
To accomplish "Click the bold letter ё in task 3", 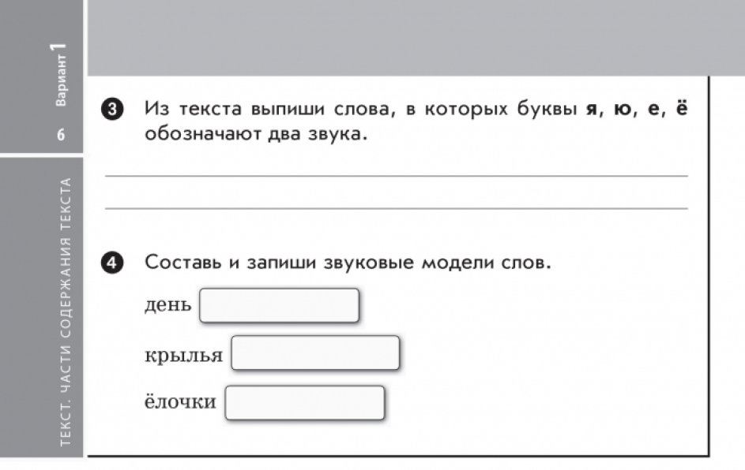I will pos(681,108).
